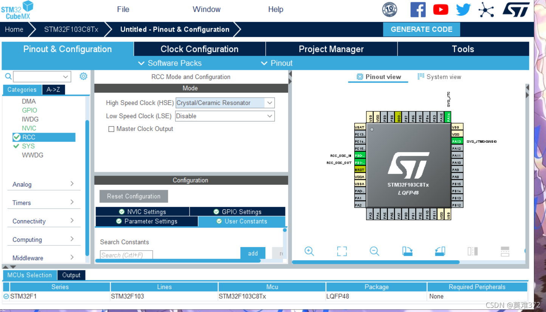Select the VBAT pin on the chip
This screenshot has width=546, height=312.
coord(360,127)
